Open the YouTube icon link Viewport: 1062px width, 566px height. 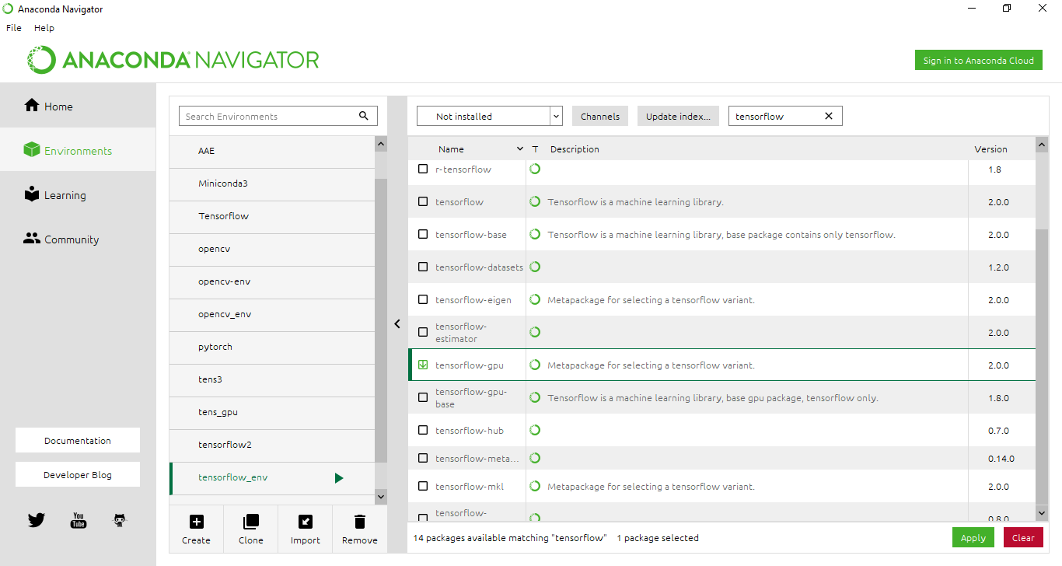point(79,520)
